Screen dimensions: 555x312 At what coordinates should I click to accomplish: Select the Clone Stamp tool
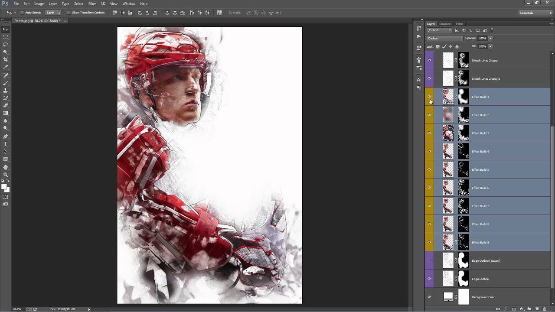6,91
